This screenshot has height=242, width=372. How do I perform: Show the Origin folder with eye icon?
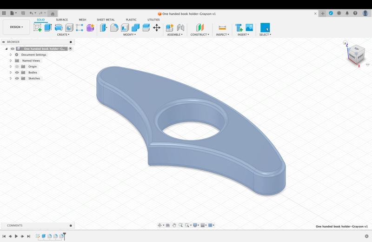pos(17,67)
